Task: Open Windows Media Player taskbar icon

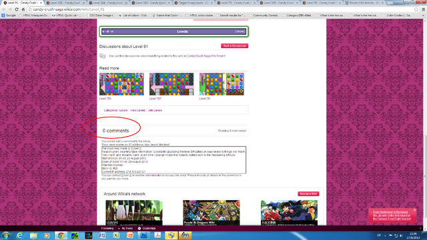Action: [x=47, y=235]
